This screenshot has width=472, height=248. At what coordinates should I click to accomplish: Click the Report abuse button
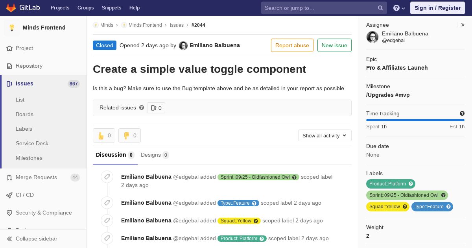tap(292, 45)
